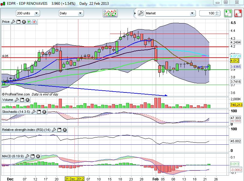Image resolution: width=244 pixels, height=181 pixels.
Task: Move Price panel down with red arrow
Action: point(35,22)
